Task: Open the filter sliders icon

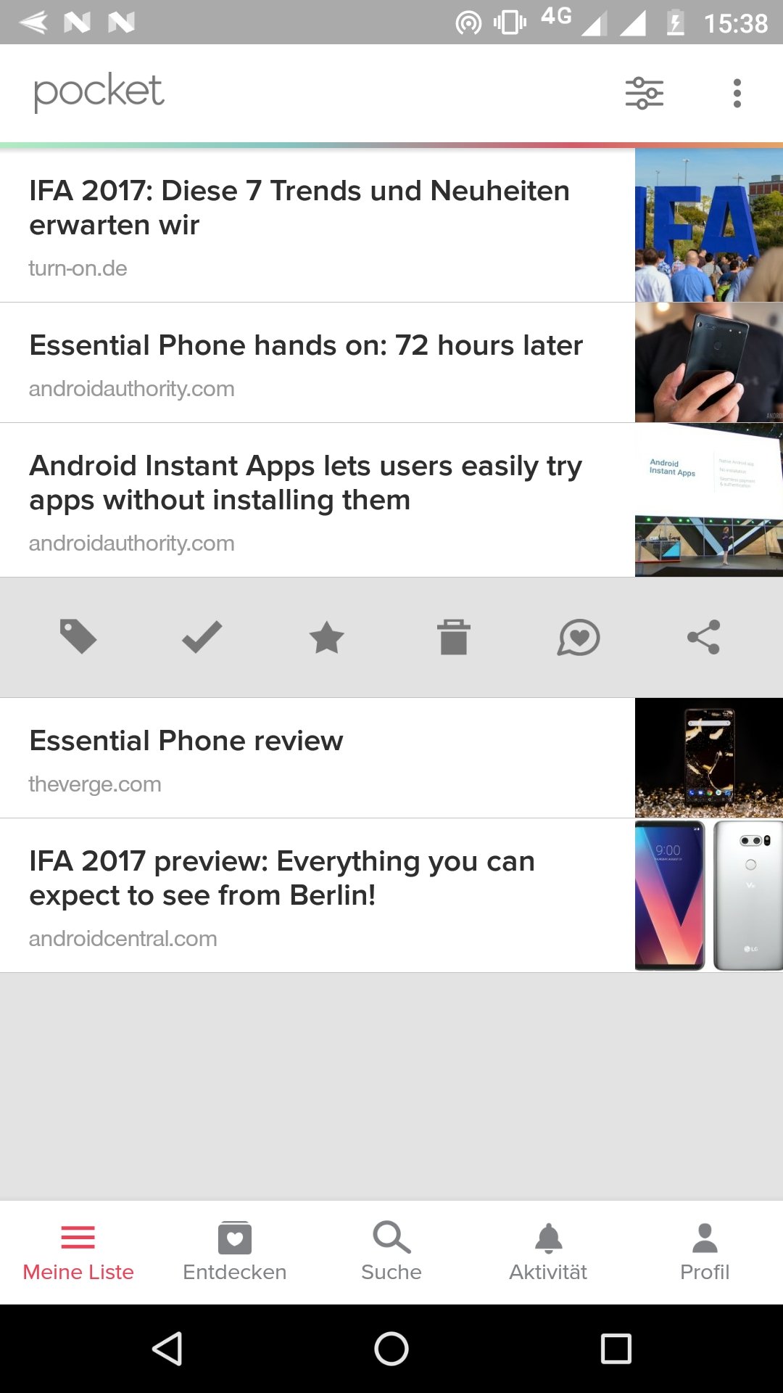Action: pyautogui.click(x=645, y=93)
